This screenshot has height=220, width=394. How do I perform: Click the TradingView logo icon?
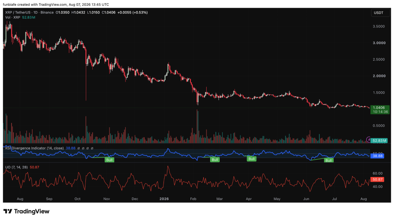(8, 212)
